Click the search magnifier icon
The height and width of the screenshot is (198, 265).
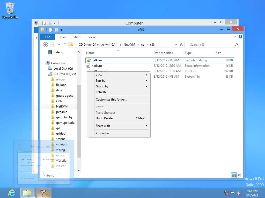tap(236, 45)
